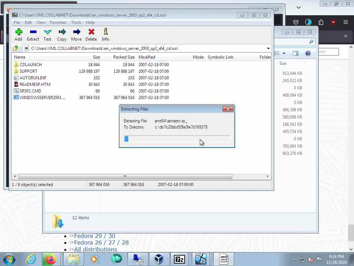Click the Copy toolbar icon

click(x=62, y=35)
